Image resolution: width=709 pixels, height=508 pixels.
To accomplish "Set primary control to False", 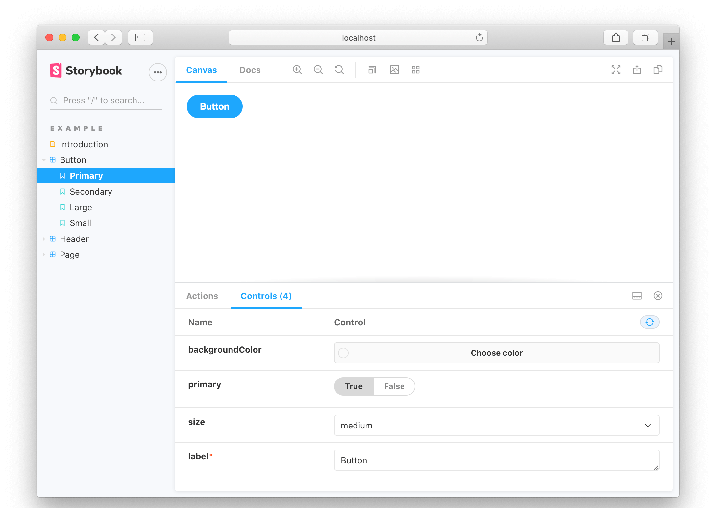I will 394,386.
